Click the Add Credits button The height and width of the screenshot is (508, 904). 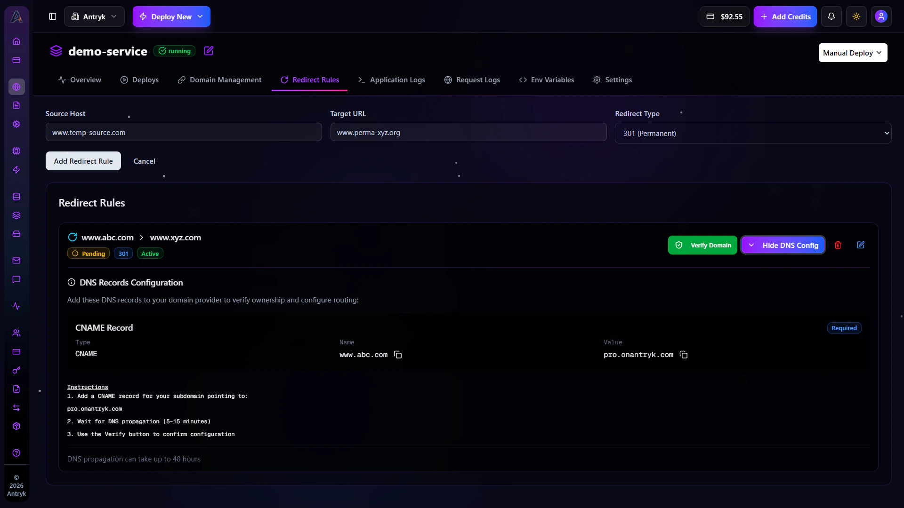point(785,16)
